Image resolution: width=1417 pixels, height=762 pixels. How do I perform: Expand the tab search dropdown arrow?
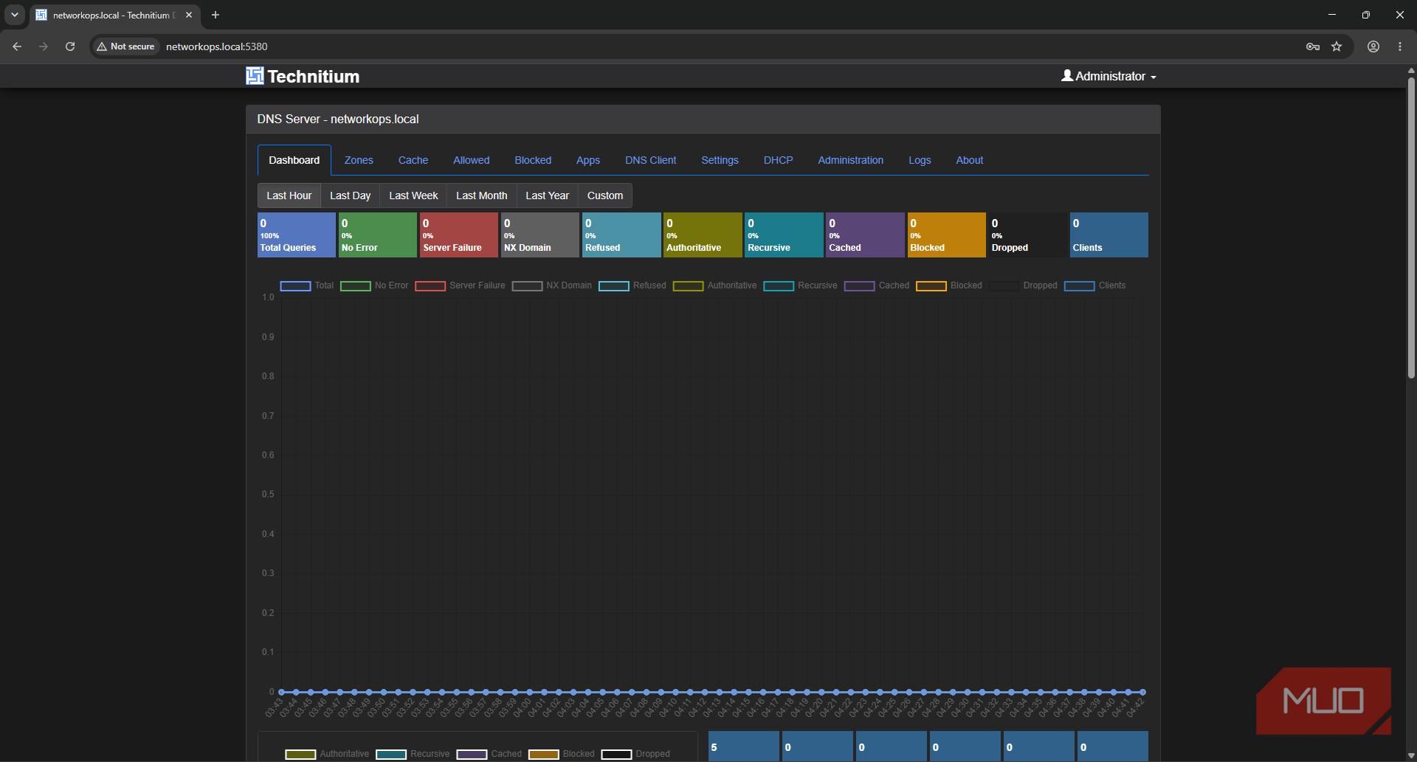15,15
